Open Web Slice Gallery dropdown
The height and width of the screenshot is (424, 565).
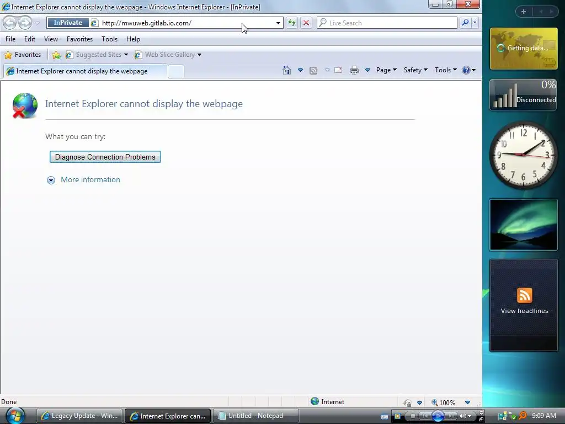168,55
